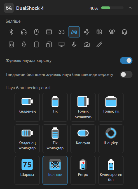The image size is (138, 189).
Task: Choose the Көлденең tray icon style
Action: click(x=27, y=107)
